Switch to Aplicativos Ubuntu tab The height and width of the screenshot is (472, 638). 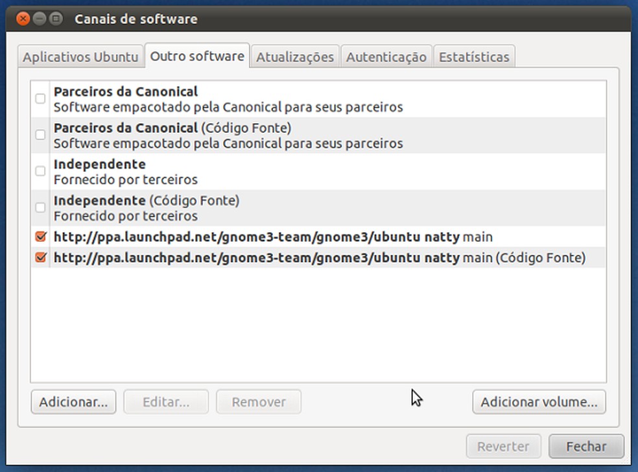coord(80,57)
